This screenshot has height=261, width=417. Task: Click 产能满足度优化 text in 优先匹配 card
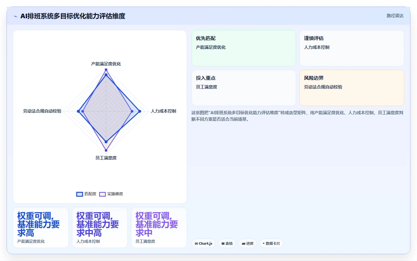coord(211,47)
